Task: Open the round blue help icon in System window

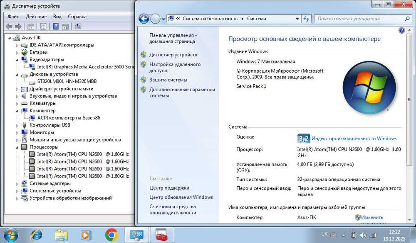Action: pyautogui.click(x=402, y=30)
